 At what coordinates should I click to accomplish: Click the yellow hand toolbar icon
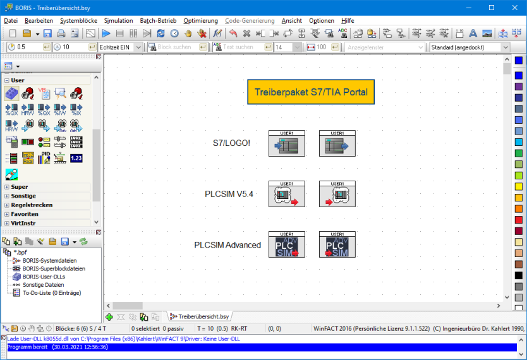coord(188,33)
